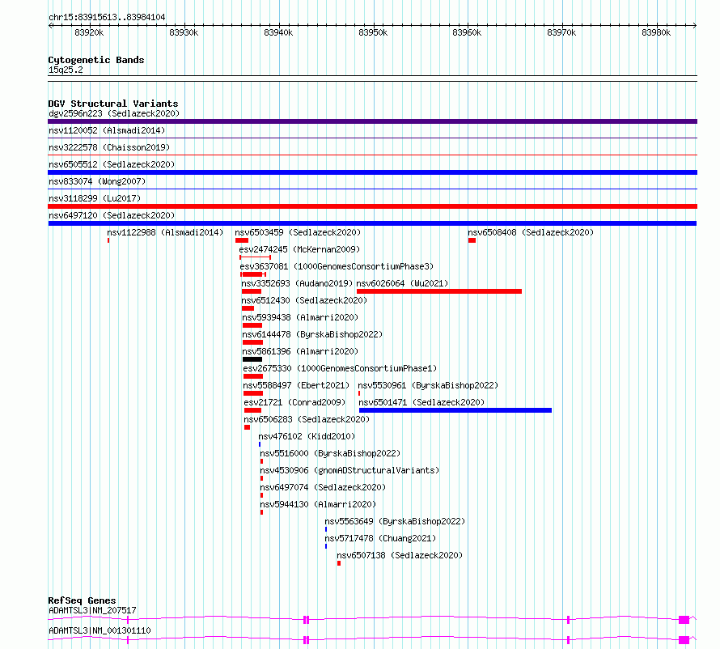Click nsv833074 (Wong2007) label

point(97,181)
